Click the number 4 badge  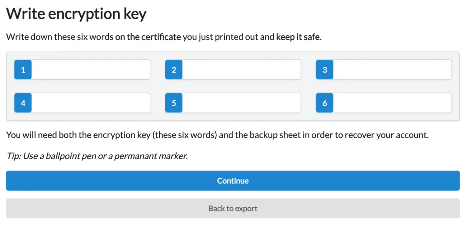[23, 103]
